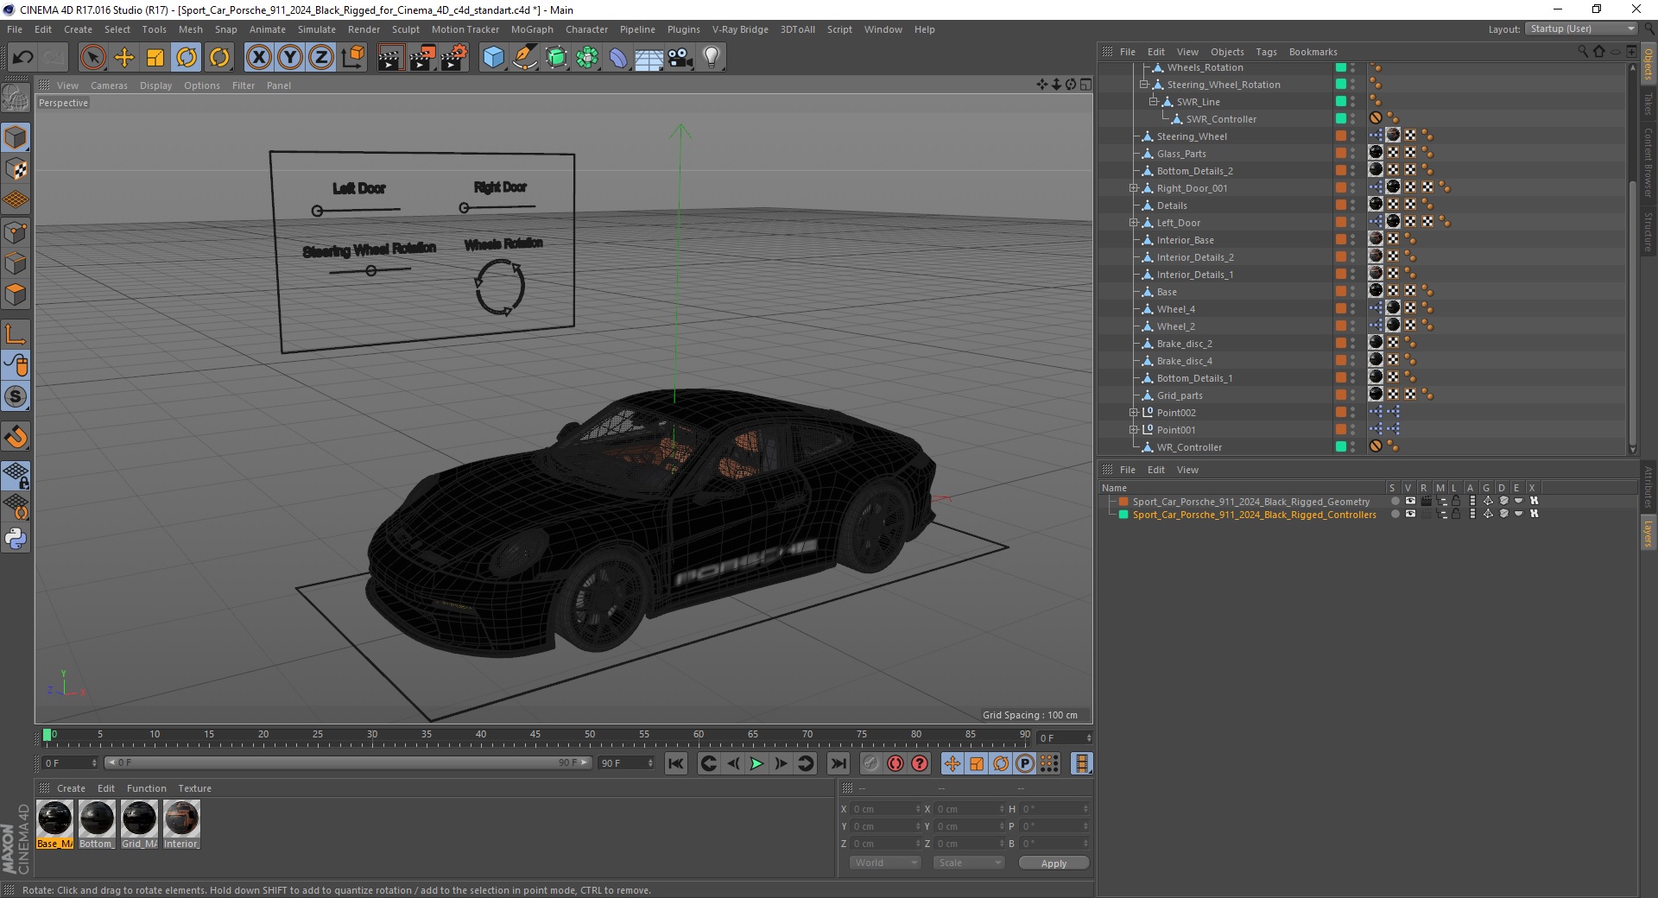Open Edit Render Settings icon
The height and width of the screenshot is (898, 1658).
(x=453, y=58)
